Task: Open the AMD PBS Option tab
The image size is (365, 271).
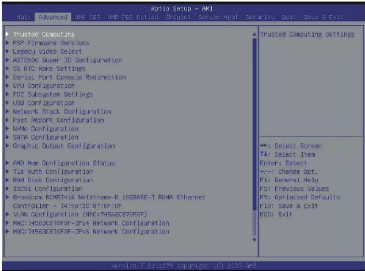Action: click(x=133, y=17)
